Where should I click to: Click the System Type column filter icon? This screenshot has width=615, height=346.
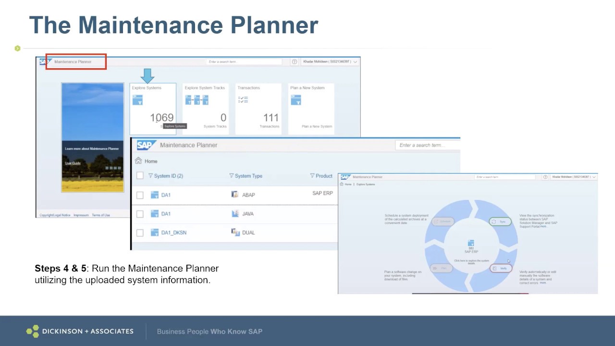[231, 176]
